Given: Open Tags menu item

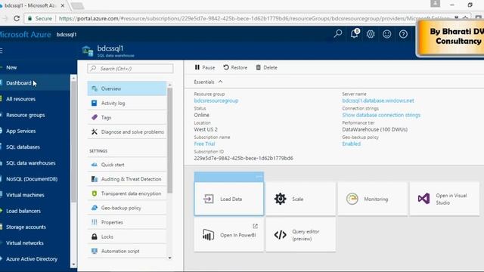Looking at the screenshot, I should 127,118.
